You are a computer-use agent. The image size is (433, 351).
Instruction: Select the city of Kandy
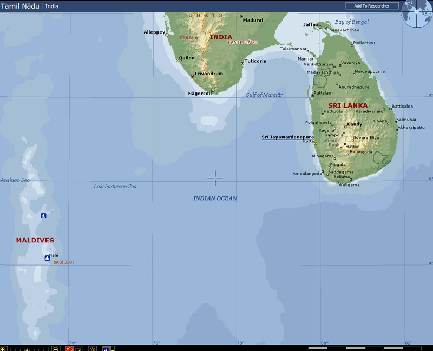tap(354, 124)
